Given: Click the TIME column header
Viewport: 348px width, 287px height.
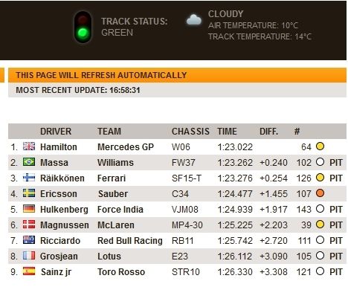Looking at the screenshot, I should point(227,132).
